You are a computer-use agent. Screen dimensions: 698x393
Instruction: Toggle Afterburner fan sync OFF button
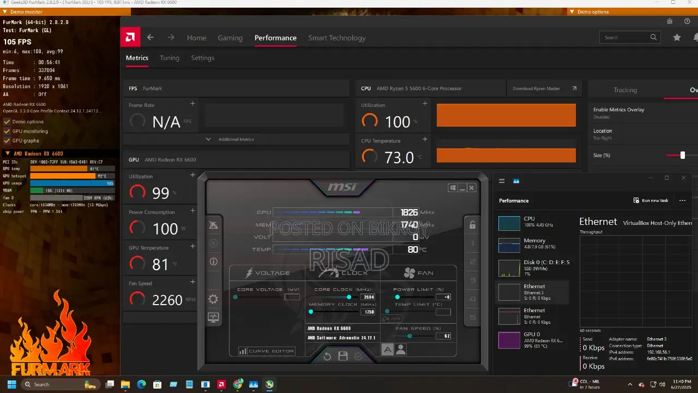point(393,318)
